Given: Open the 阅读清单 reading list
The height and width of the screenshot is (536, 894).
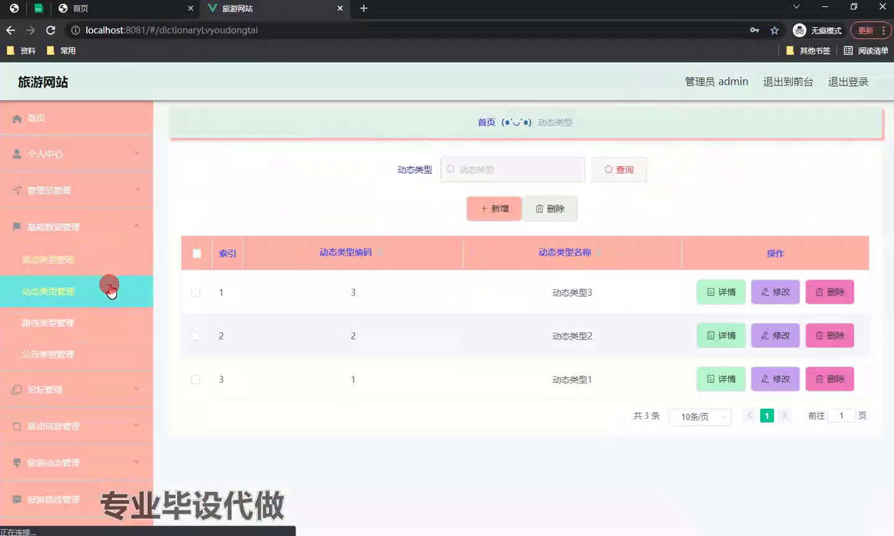Looking at the screenshot, I should coord(866,51).
